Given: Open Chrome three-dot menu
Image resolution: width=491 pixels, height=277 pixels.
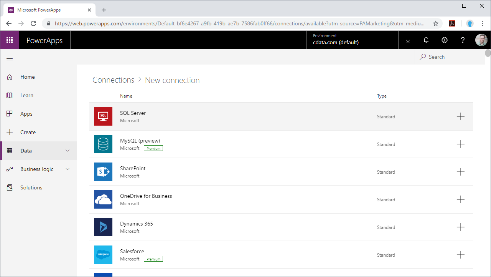Looking at the screenshot, I should [x=482, y=23].
